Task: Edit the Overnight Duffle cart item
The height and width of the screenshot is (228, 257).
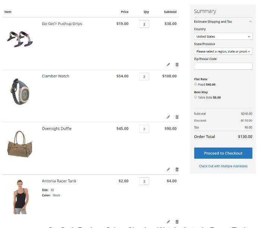Action: pyautogui.click(x=168, y=170)
